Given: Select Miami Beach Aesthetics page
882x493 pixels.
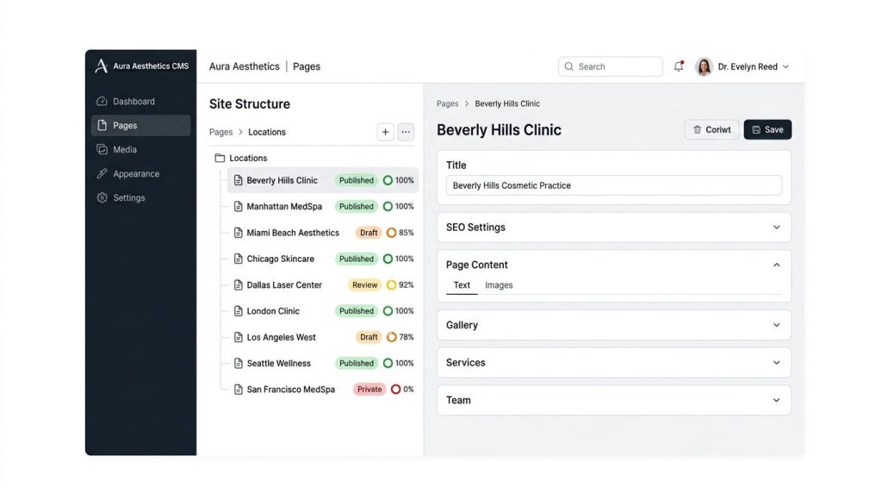Looking at the screenshot, I should [x=323, y=233].
